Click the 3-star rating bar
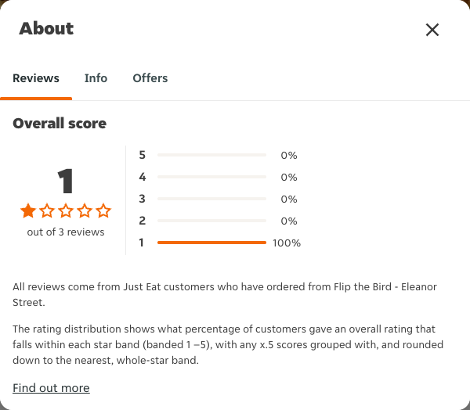The height and width of the screenshot is (410, 470). pos(212,199)
